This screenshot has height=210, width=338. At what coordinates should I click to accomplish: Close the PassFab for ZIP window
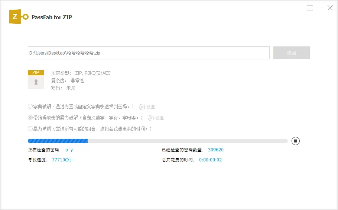click(x=330, y=8)
